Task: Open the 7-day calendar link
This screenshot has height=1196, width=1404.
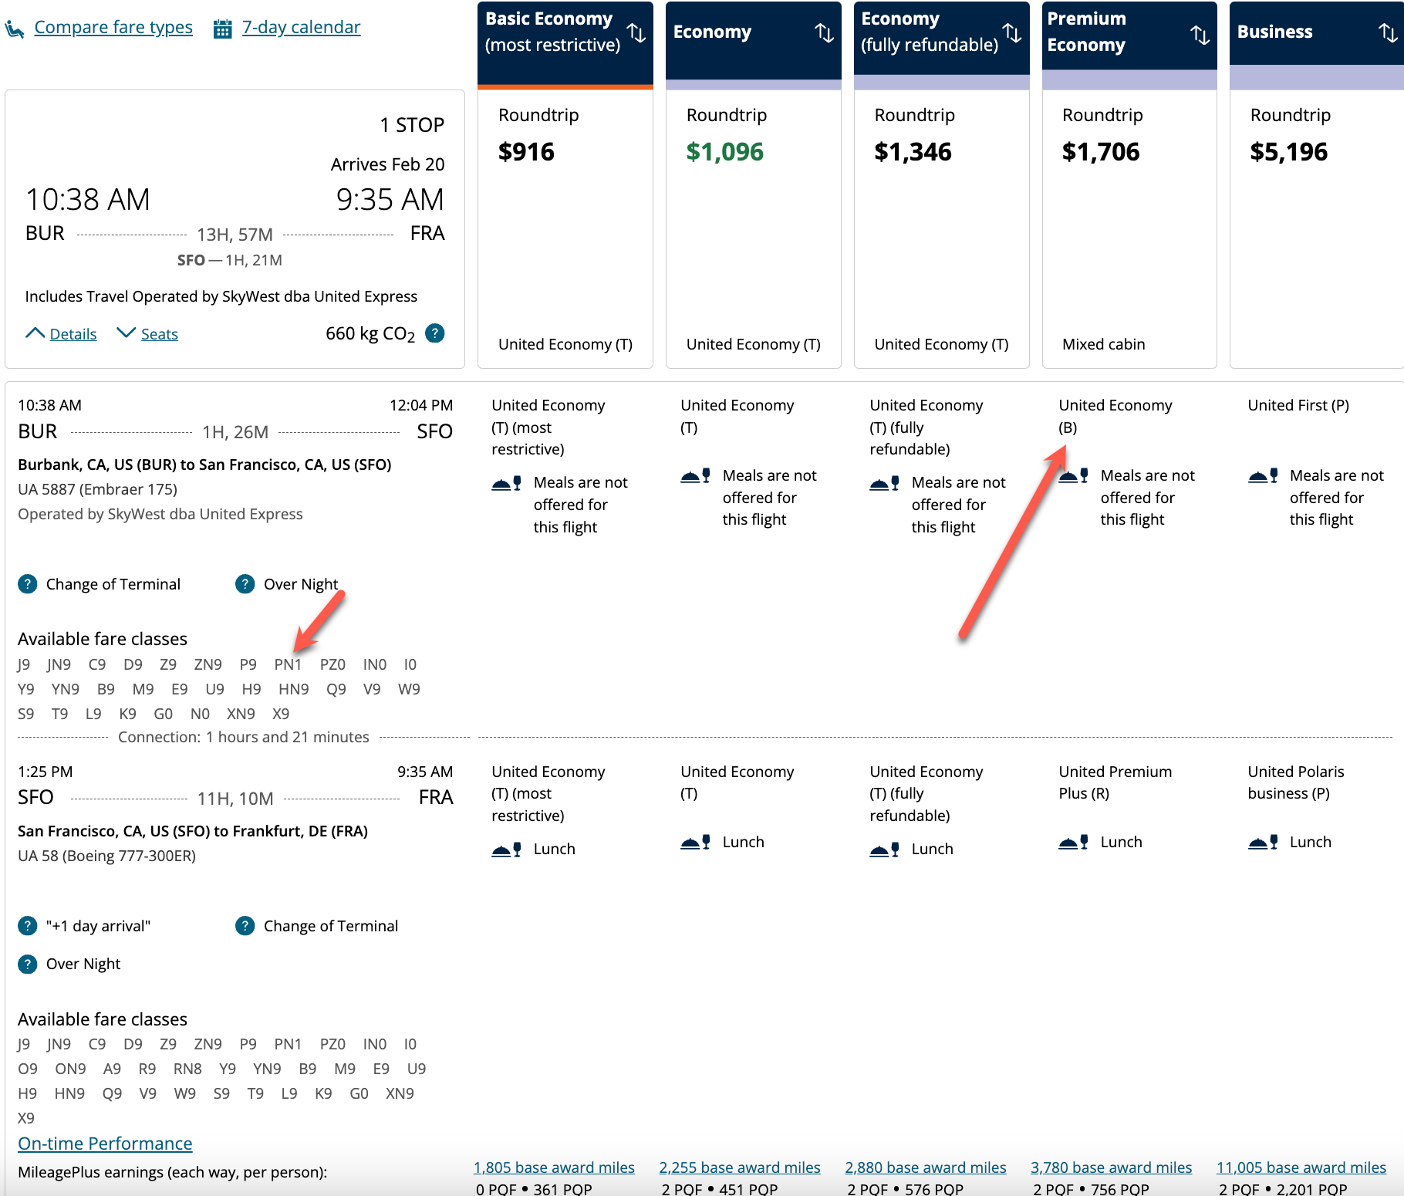Action: click(301, 26)
